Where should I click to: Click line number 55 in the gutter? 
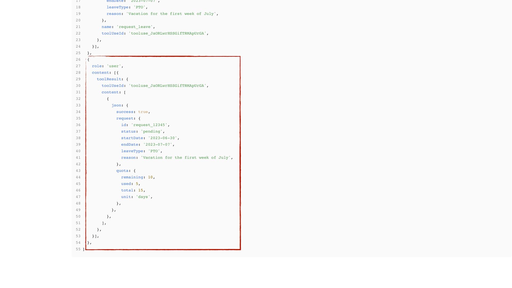click(x=78, y=249)
